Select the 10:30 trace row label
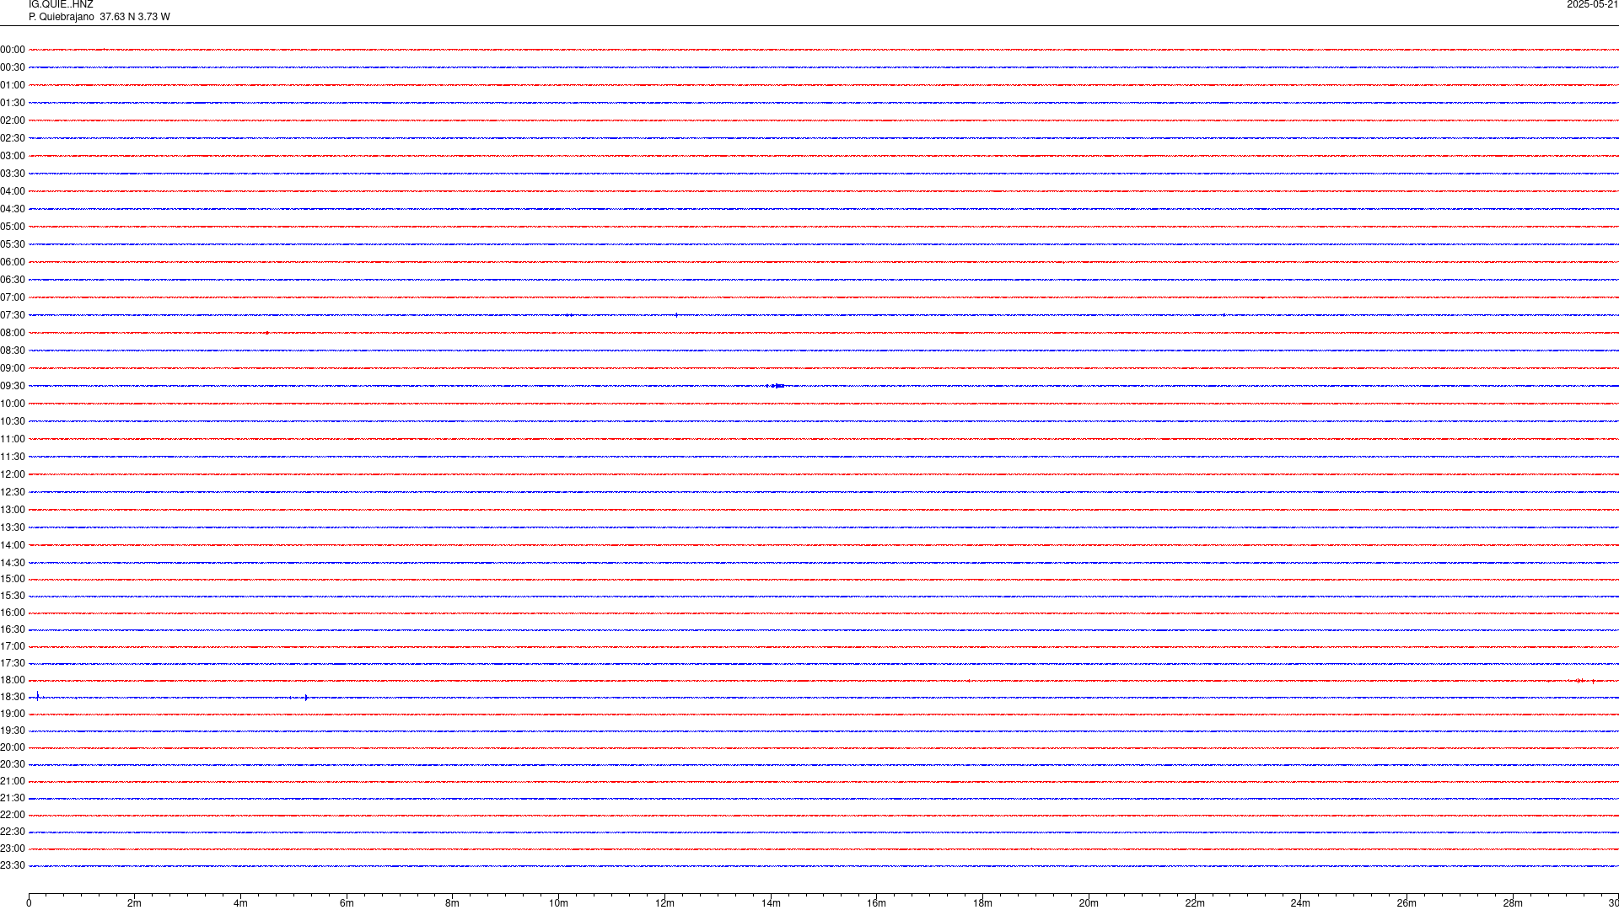 [x=13, y=421]
